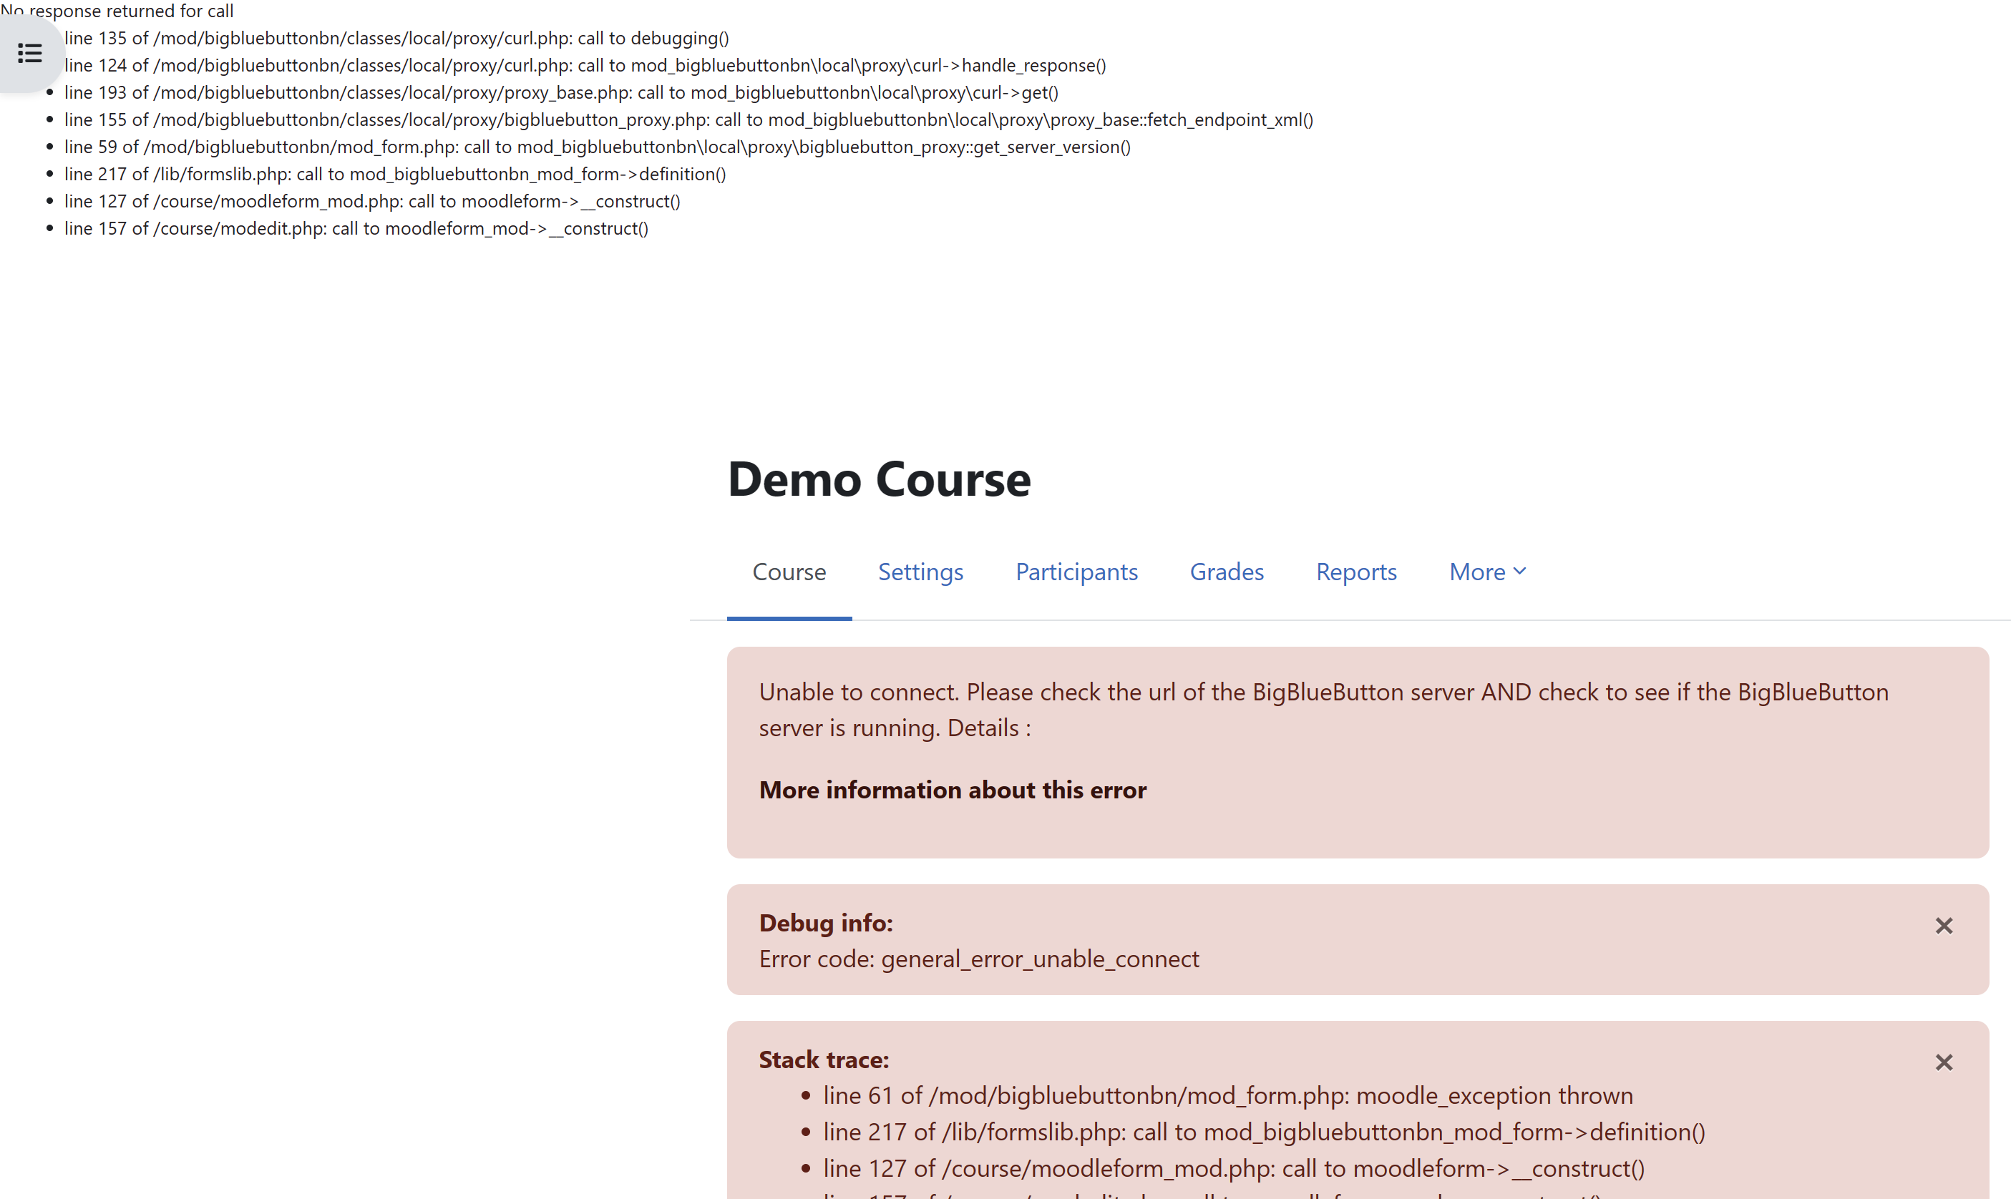The image size is (2011, 1199).
Task: Click the Stack trace heading
Action: 824,1059
